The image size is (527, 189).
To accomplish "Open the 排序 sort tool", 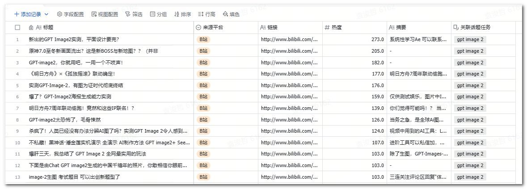I will pos(182,14).
